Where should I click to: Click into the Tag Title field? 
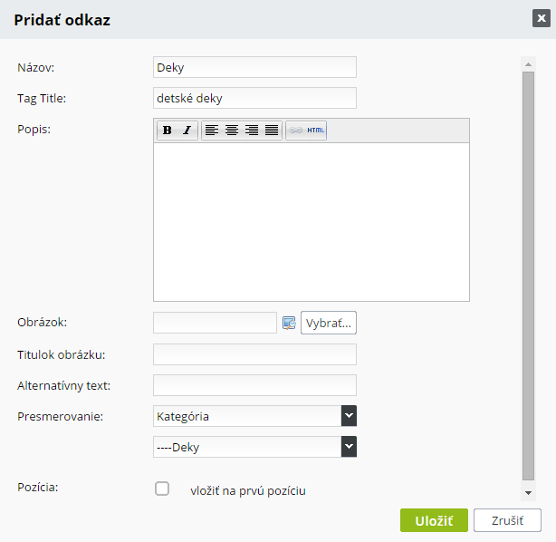pos(254,98)
